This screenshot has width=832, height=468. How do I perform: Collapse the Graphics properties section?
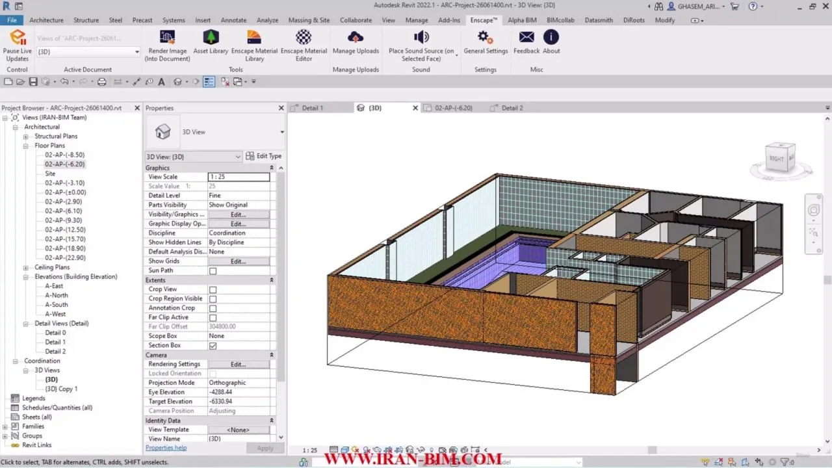[x=272, y=168]
